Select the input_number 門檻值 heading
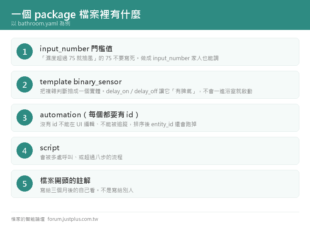Image resolution: width=310 pixels, height=227 pixels. click(76, 48)
